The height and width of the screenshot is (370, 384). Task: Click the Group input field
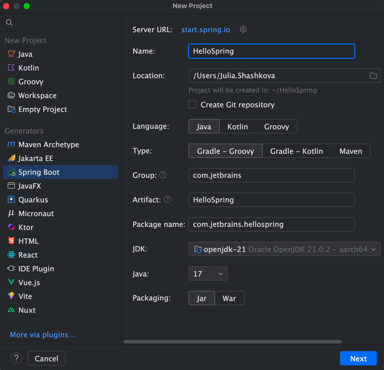(272, 175)
